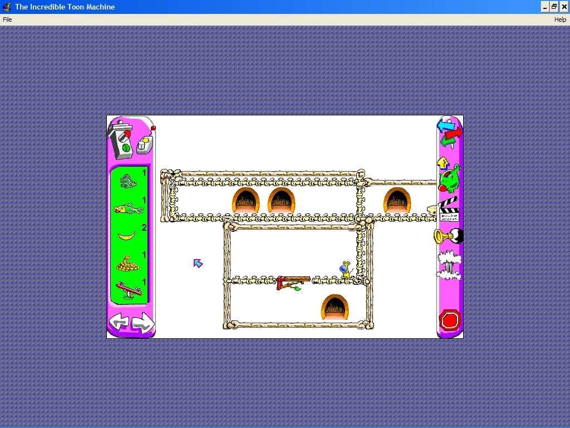Click the mouse hole in the lower chamber
Image resolution: width=570 pixels, height=428 pixels.
(335, 307)
